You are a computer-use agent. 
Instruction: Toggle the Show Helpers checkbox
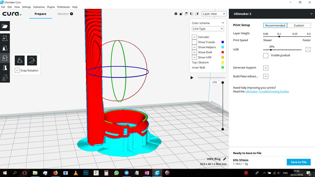(194, 47)
